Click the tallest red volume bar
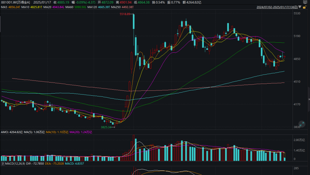The width and height of the screenshot is (310, 175). pos(134,148)
